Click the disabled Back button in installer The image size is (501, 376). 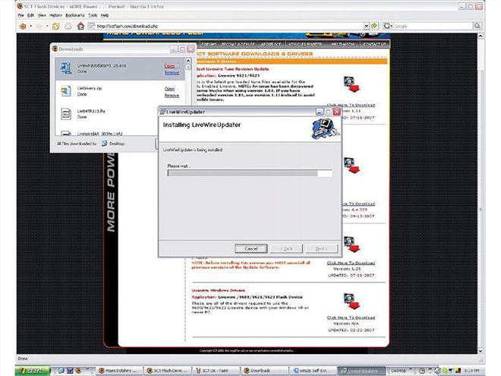tap(286, 248)
